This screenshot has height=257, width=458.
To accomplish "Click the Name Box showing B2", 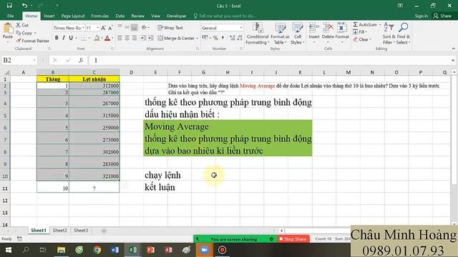I will pyautogui.click(x=19, y=60).
